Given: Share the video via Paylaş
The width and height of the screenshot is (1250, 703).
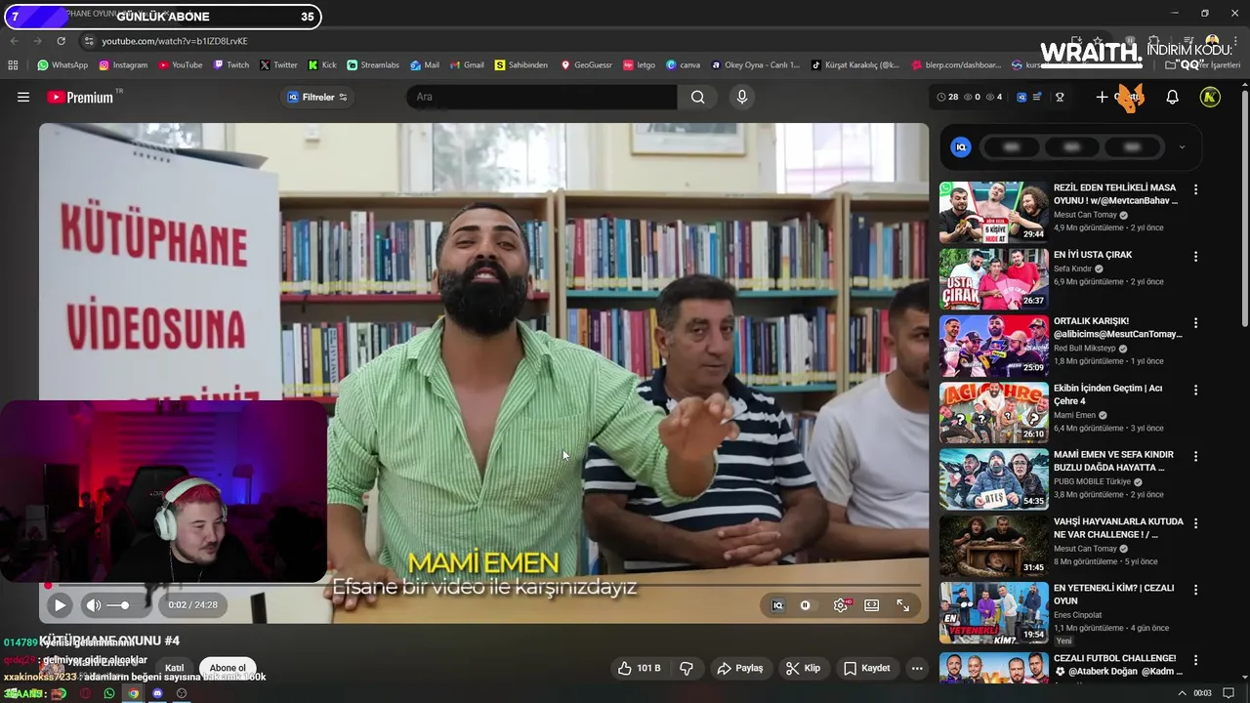Looking at the screenshot, I should click(740, 668).
